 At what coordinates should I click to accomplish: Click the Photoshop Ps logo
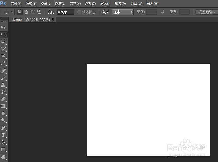(3, 3)
